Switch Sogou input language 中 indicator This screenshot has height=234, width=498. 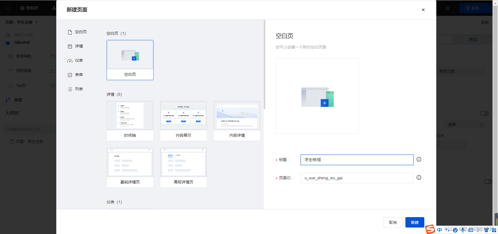tap(439, 230)
